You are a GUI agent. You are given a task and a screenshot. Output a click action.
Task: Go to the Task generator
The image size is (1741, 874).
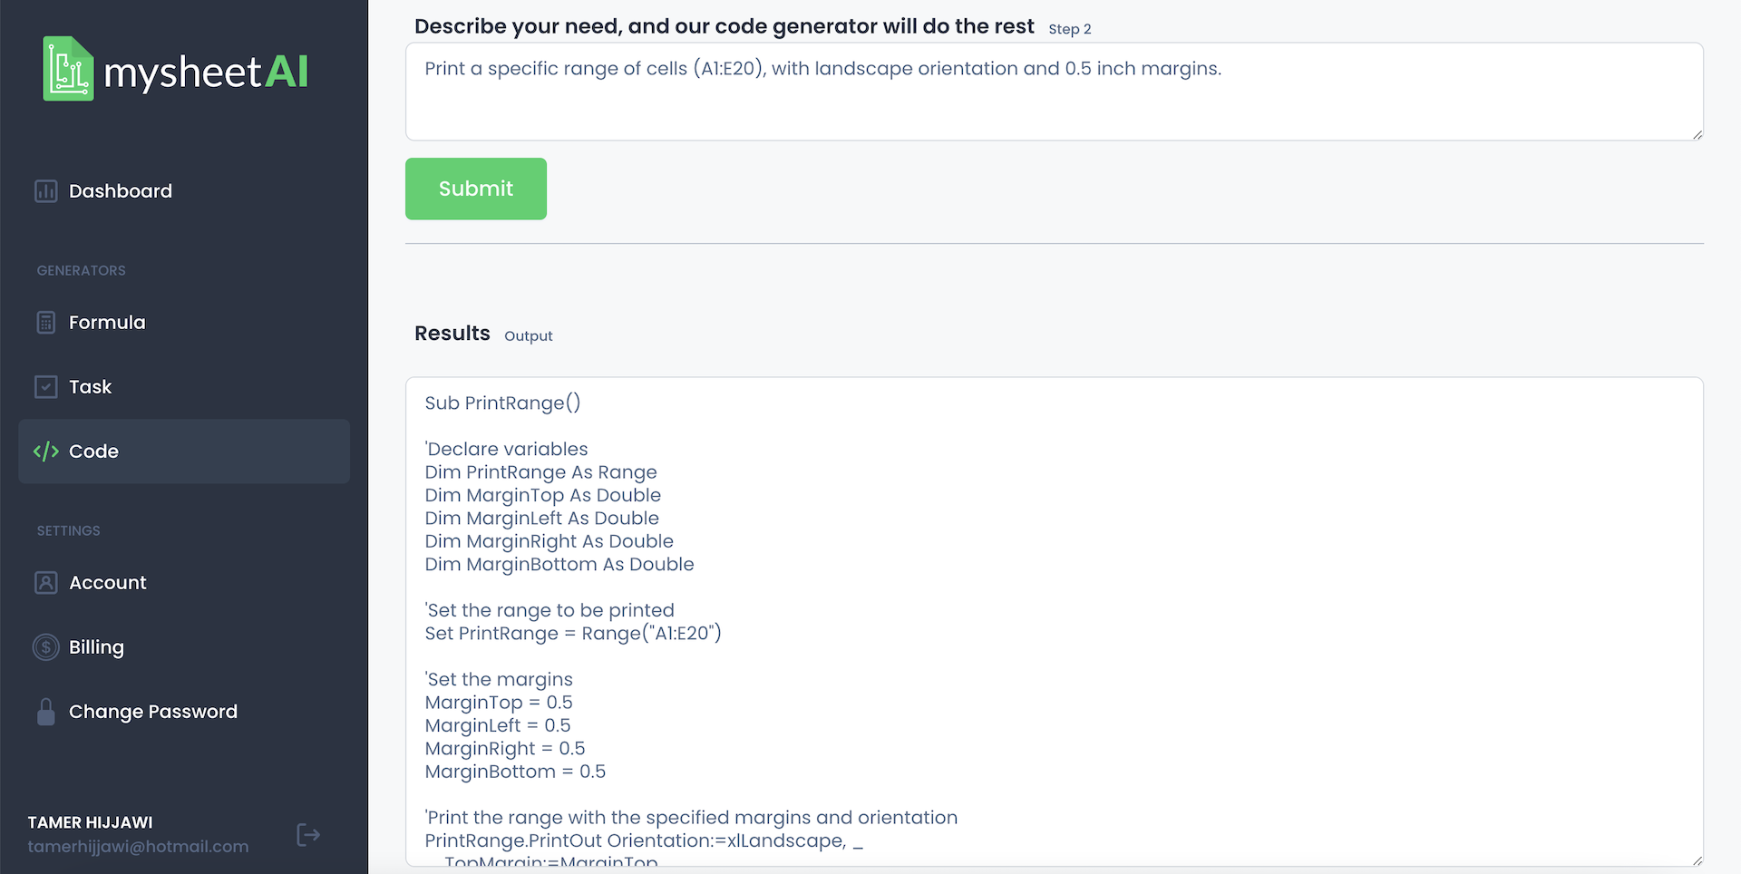91,387
